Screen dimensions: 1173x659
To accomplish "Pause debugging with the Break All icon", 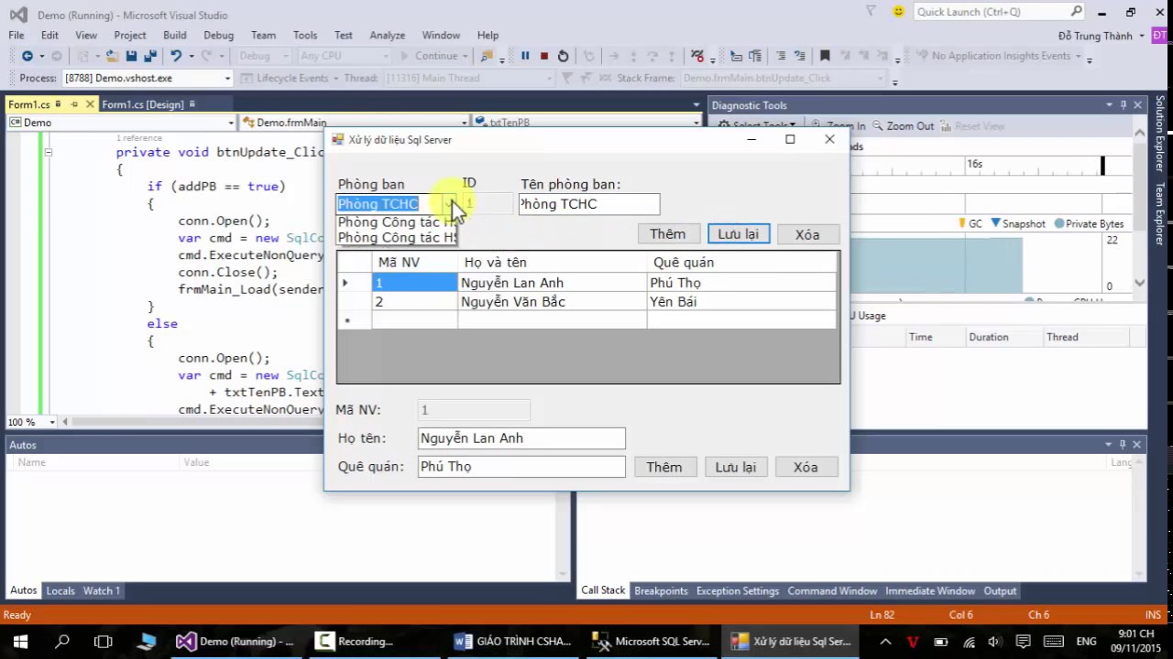I will [525, 56].
